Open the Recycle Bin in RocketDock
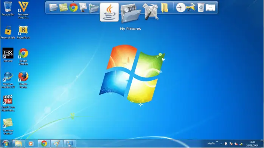Screen dimensions: 264x148 [201, 8]
